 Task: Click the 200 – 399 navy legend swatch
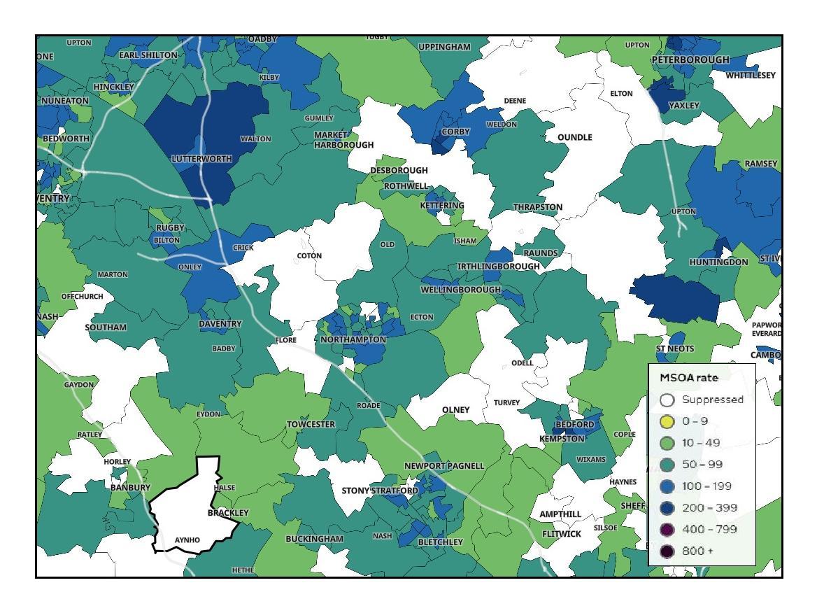pos(667,508)
